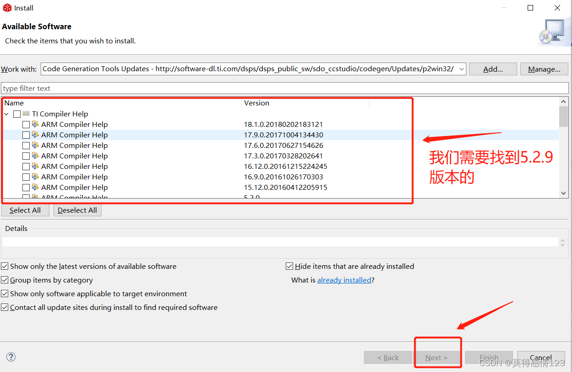
Task: Toggle Hide items that are already installed
Action: (x=289, y=266)
